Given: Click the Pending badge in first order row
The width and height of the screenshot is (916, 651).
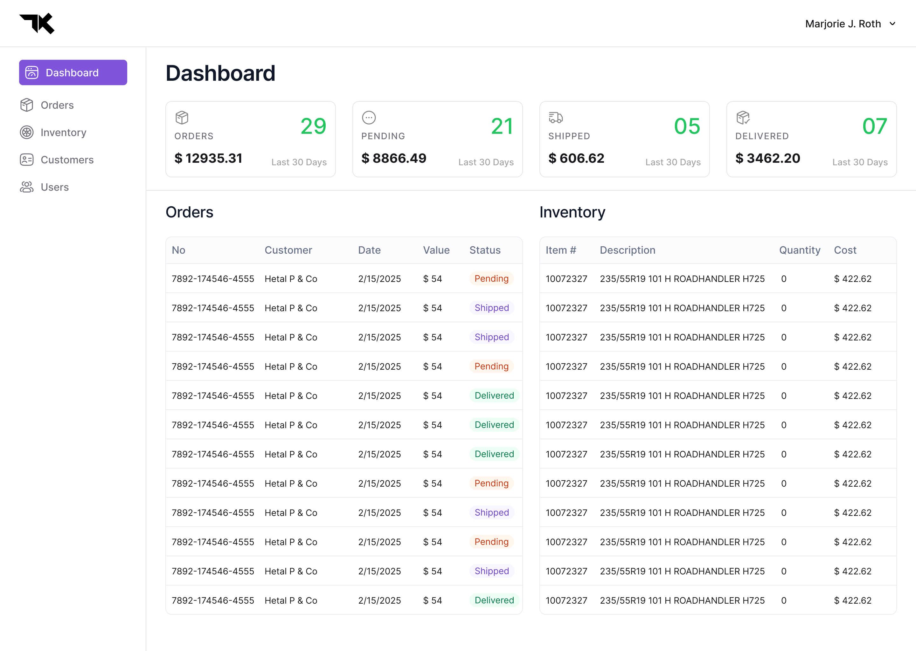Looking at the screenshot, I should click(491, 278).
